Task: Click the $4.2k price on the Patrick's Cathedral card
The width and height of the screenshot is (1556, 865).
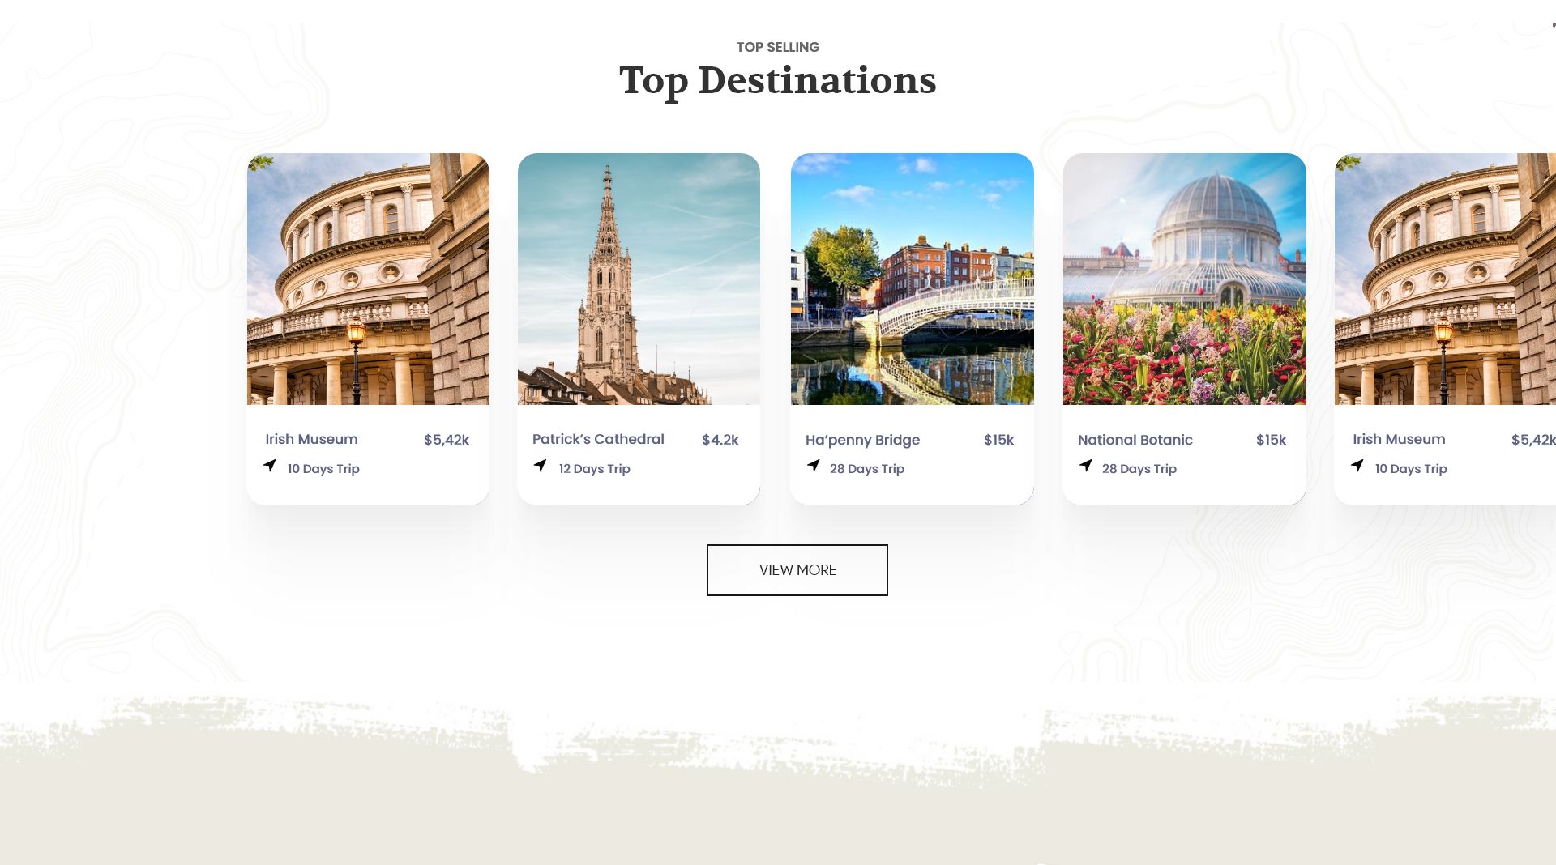Action: click(720, 440)
